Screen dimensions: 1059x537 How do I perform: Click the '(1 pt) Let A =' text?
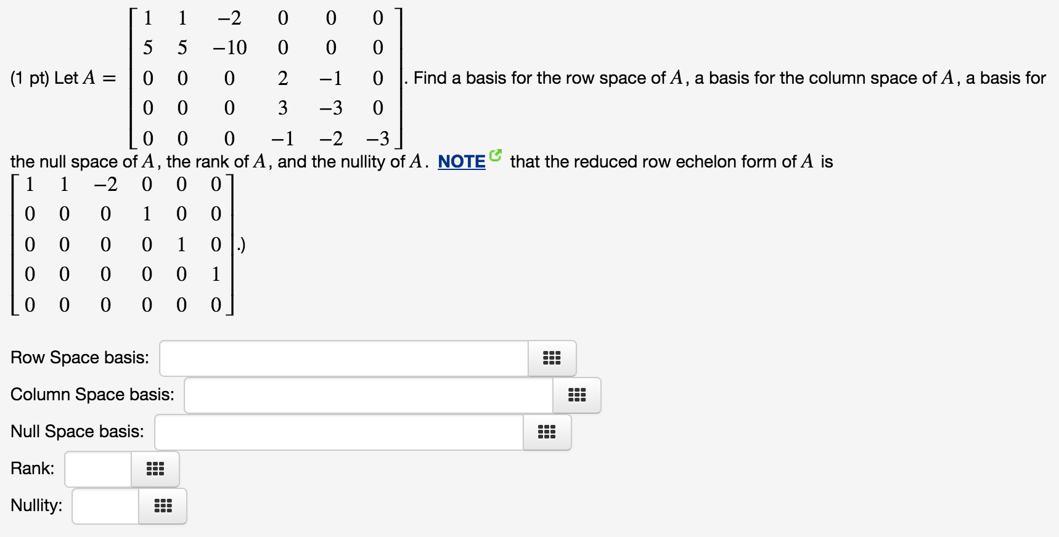(x=63, y=78)
